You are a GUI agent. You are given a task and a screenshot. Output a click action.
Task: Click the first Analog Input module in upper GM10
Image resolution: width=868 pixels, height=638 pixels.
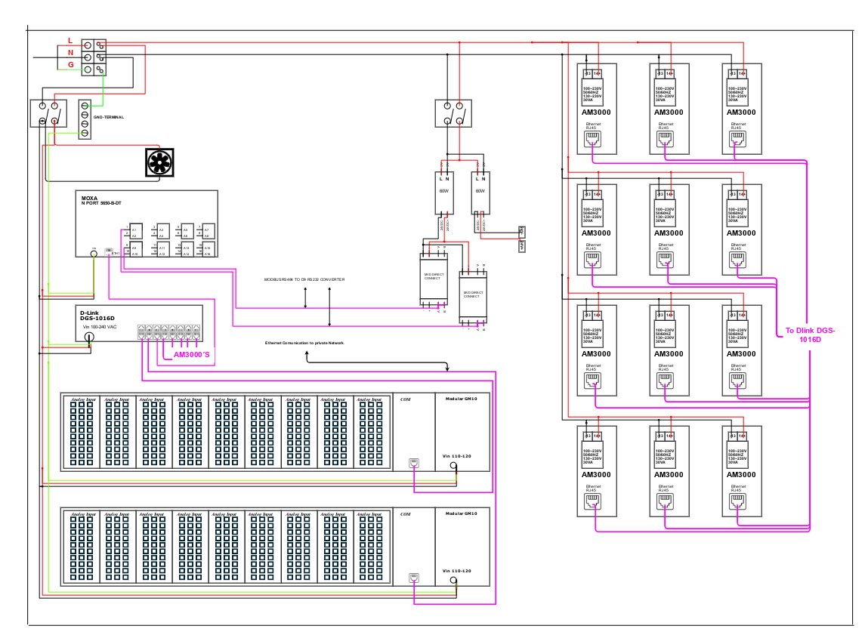point(80,432)
